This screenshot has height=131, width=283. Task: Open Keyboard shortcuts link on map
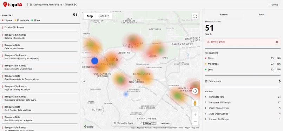[x=144, y=128]
